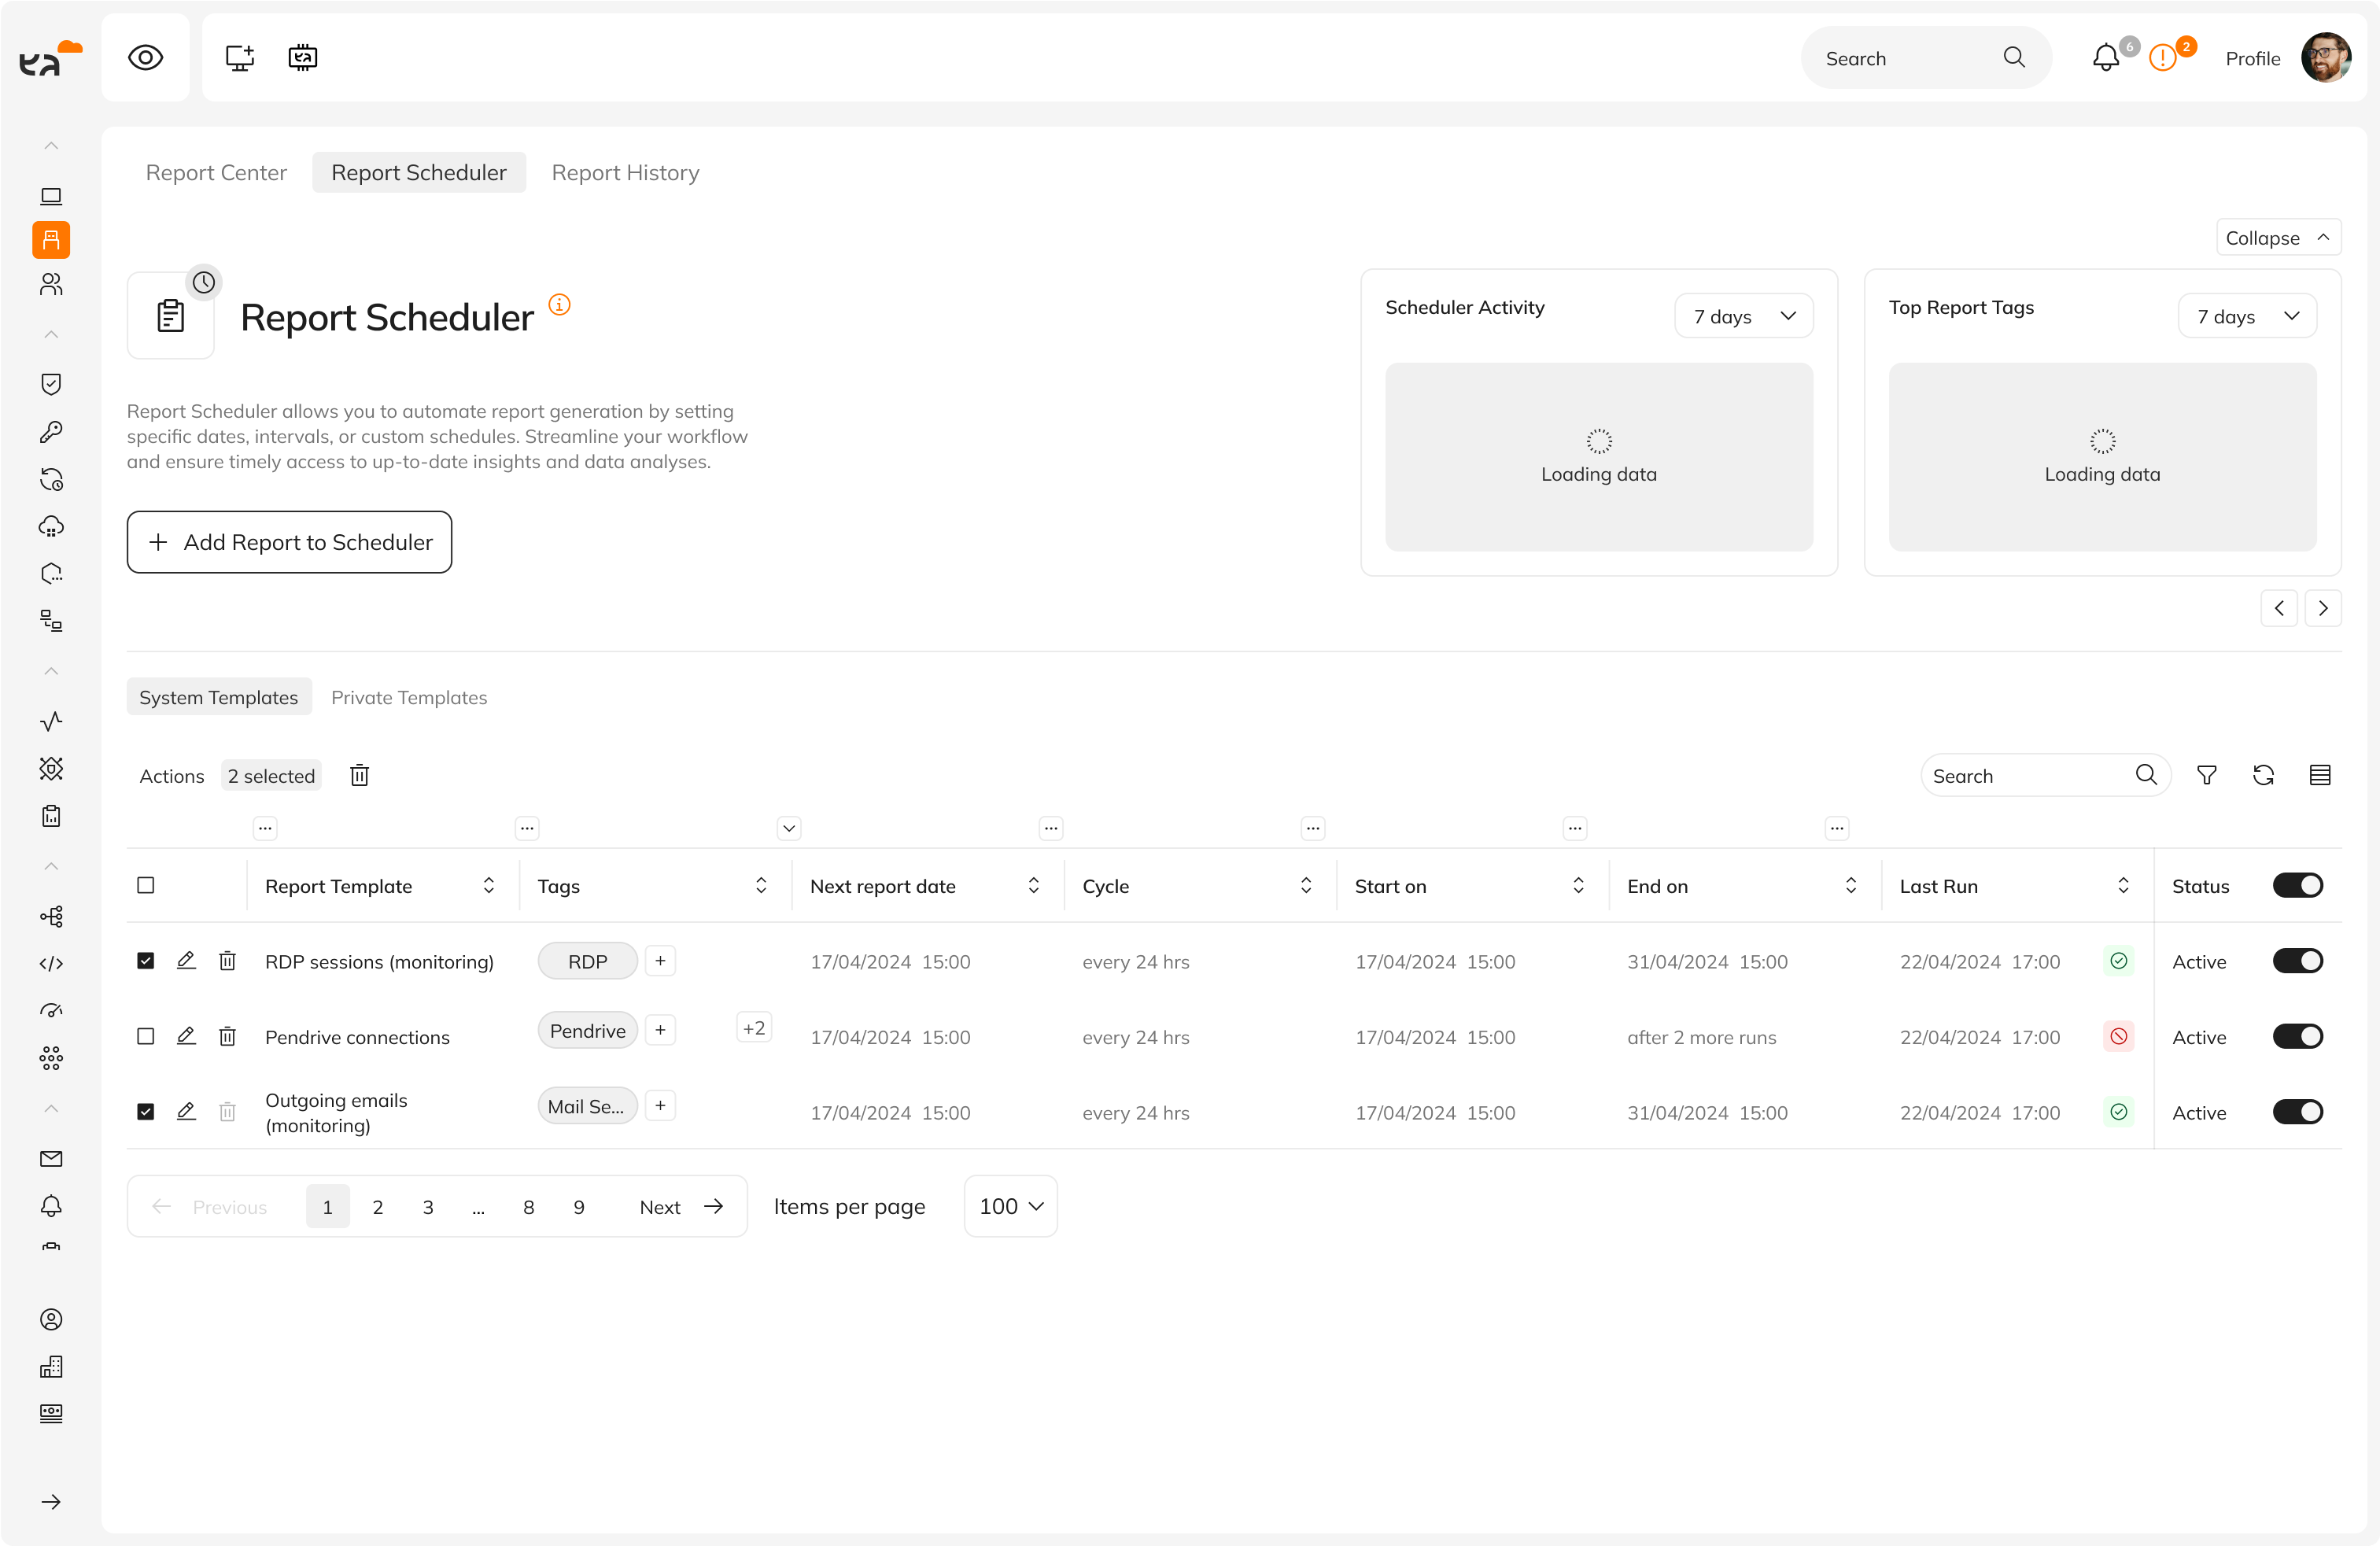Switch to the Report History tab
The image size is (2380, 1546).
click(x=625, y=173)
